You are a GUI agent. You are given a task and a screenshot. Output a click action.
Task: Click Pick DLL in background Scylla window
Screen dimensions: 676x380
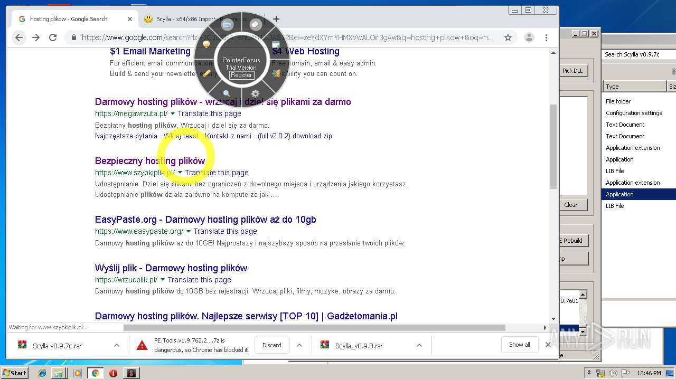click(572, 71)
